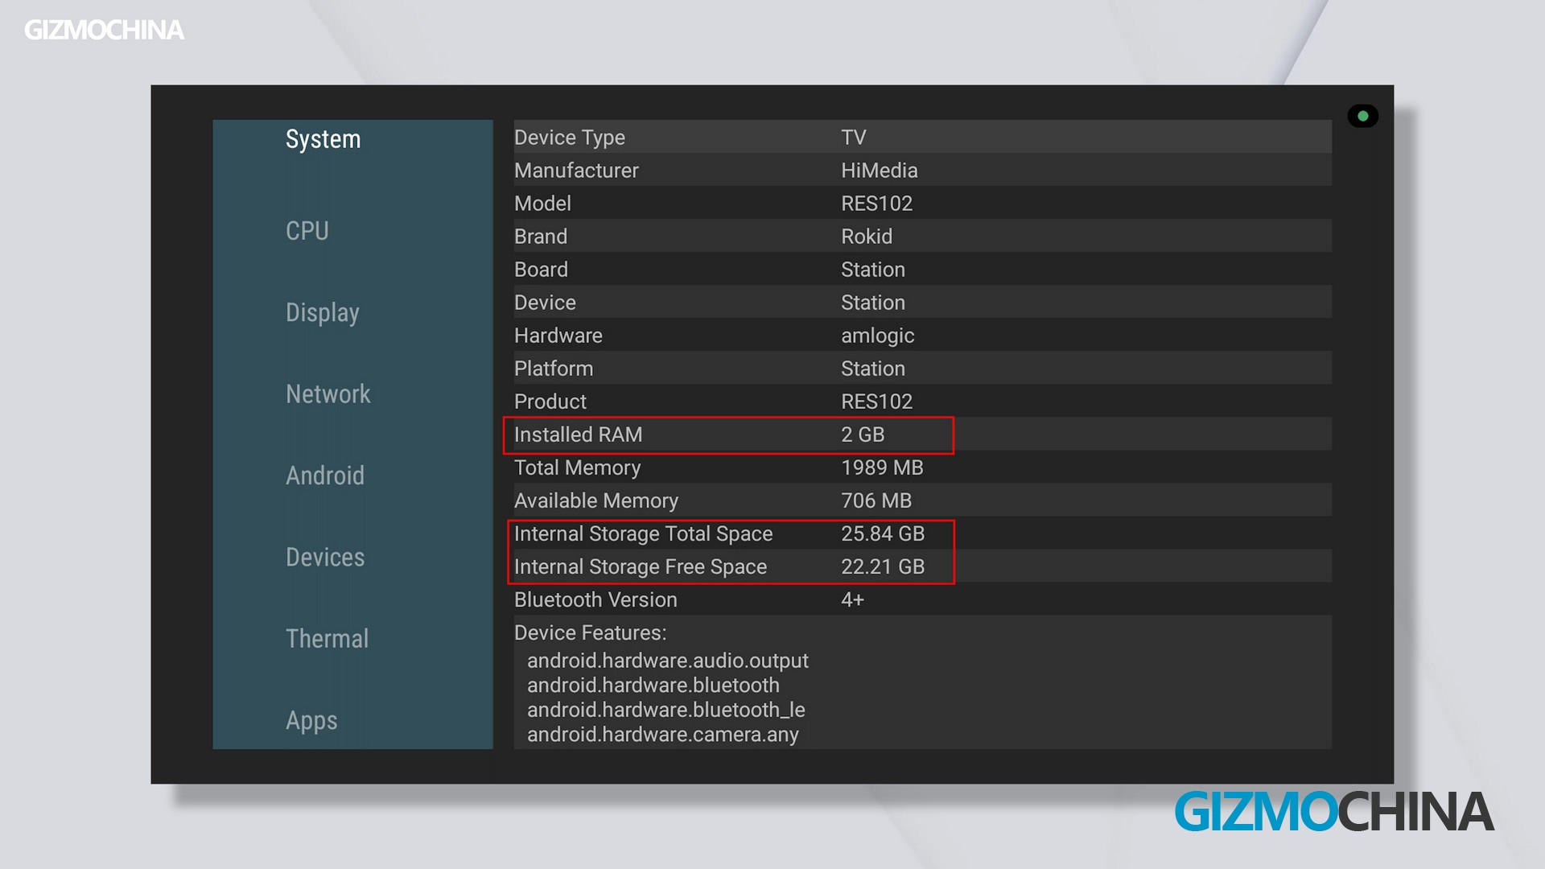Open the CPU section

click(x=307, y=231)
